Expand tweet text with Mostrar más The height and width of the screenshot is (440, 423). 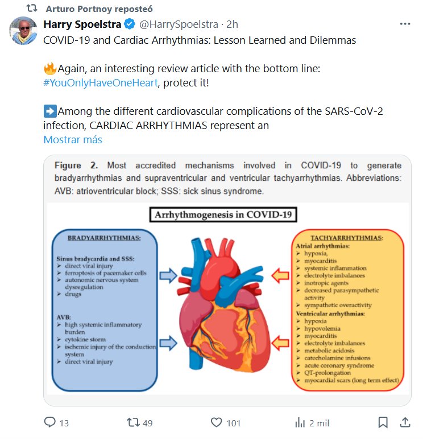(x=73, y=139)
